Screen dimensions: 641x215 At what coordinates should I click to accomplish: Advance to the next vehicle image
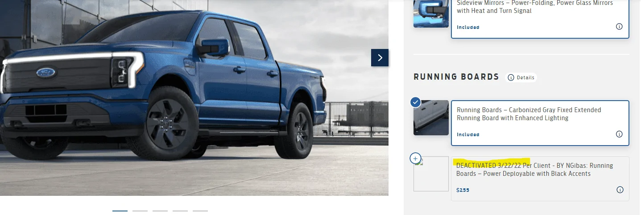tap(380, 57)
